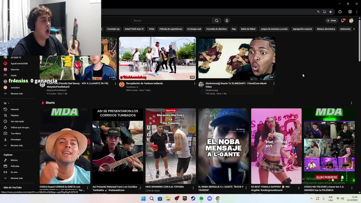361x203 pixels.
Task: Open Recopilación de Yankees bailando title
Action: pyautogui.click(x=144, y=83)
